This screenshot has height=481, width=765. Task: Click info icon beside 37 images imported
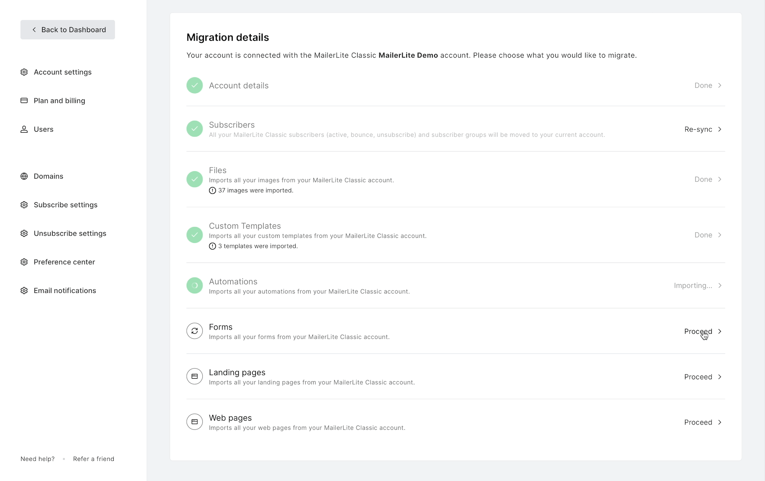[x=213, y=190]
